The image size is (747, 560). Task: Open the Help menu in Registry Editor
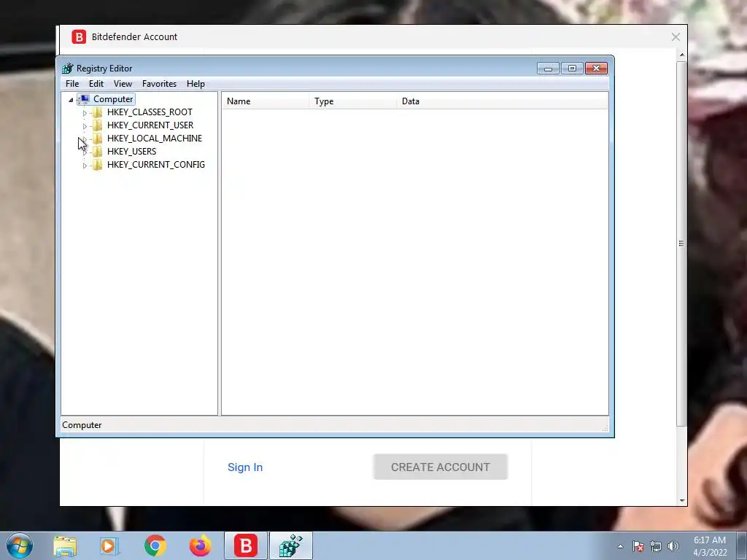click(196, 84)
